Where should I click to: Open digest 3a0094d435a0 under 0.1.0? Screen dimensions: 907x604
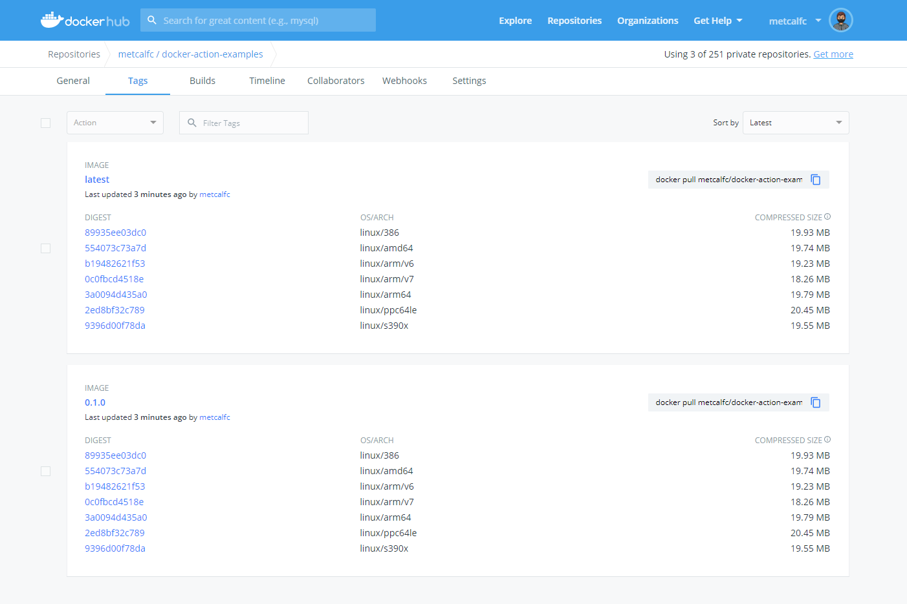[116, 517]
